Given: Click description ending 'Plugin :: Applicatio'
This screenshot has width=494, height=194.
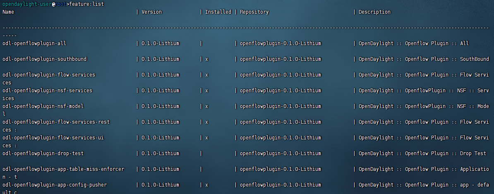Looking at the screenshot, I should coord(424,169).
